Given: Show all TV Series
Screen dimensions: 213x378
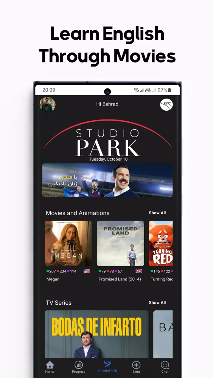Looking at the screenshot, I should pos(157,302).
